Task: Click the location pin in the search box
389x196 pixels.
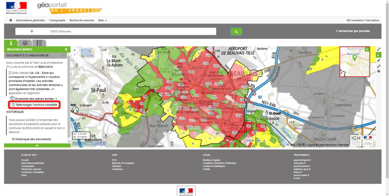Action: click(32, 31)
